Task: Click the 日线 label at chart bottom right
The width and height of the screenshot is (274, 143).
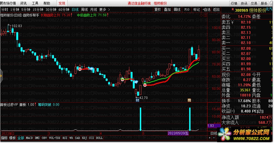Action: [x=214, y=134]
